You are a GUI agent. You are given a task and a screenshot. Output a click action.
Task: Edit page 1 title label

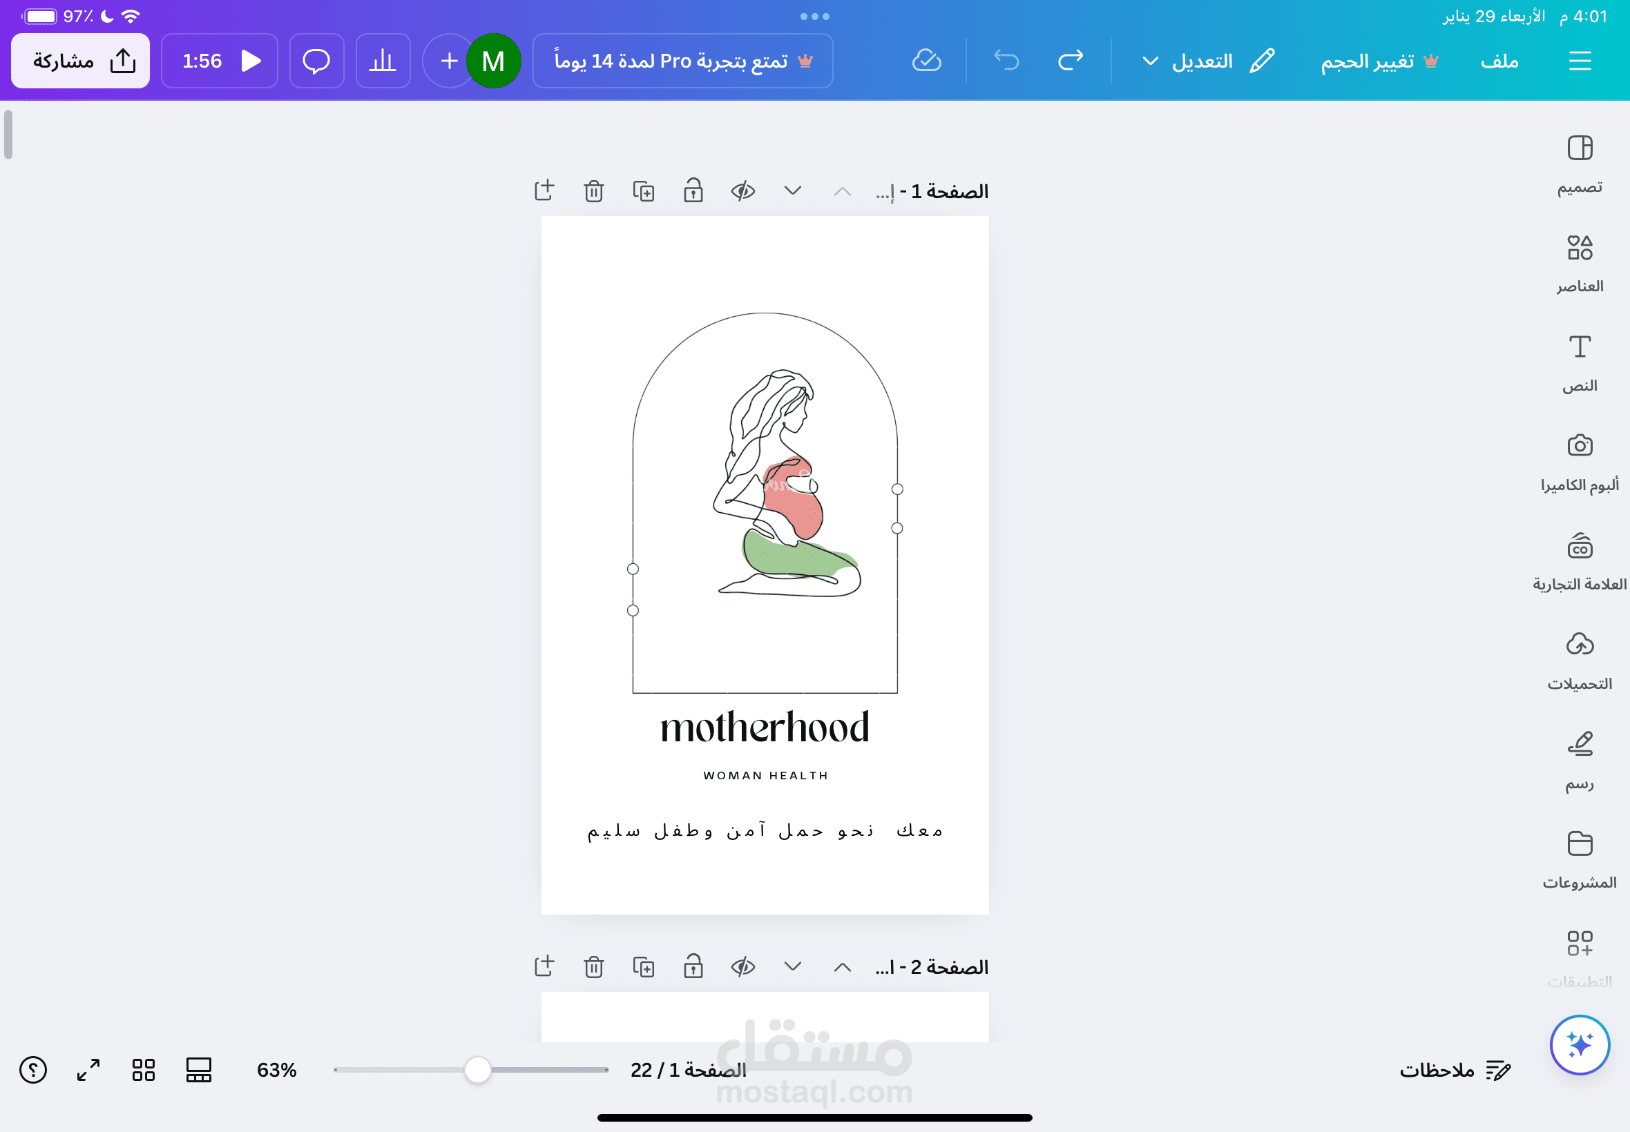point(932,191)
